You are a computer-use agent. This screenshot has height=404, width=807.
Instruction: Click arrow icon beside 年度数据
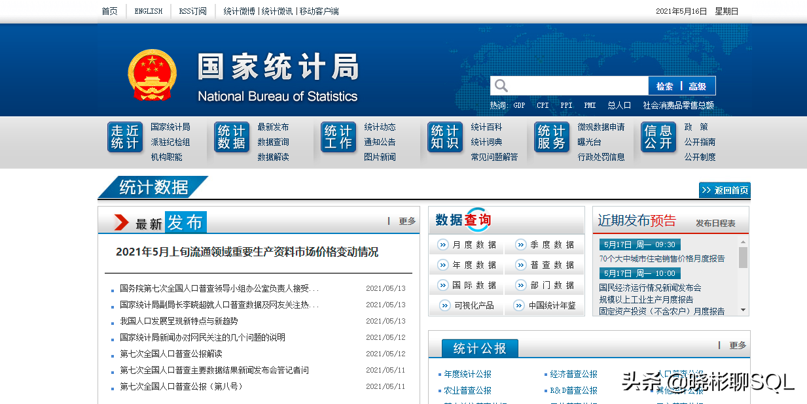[442, 265]
